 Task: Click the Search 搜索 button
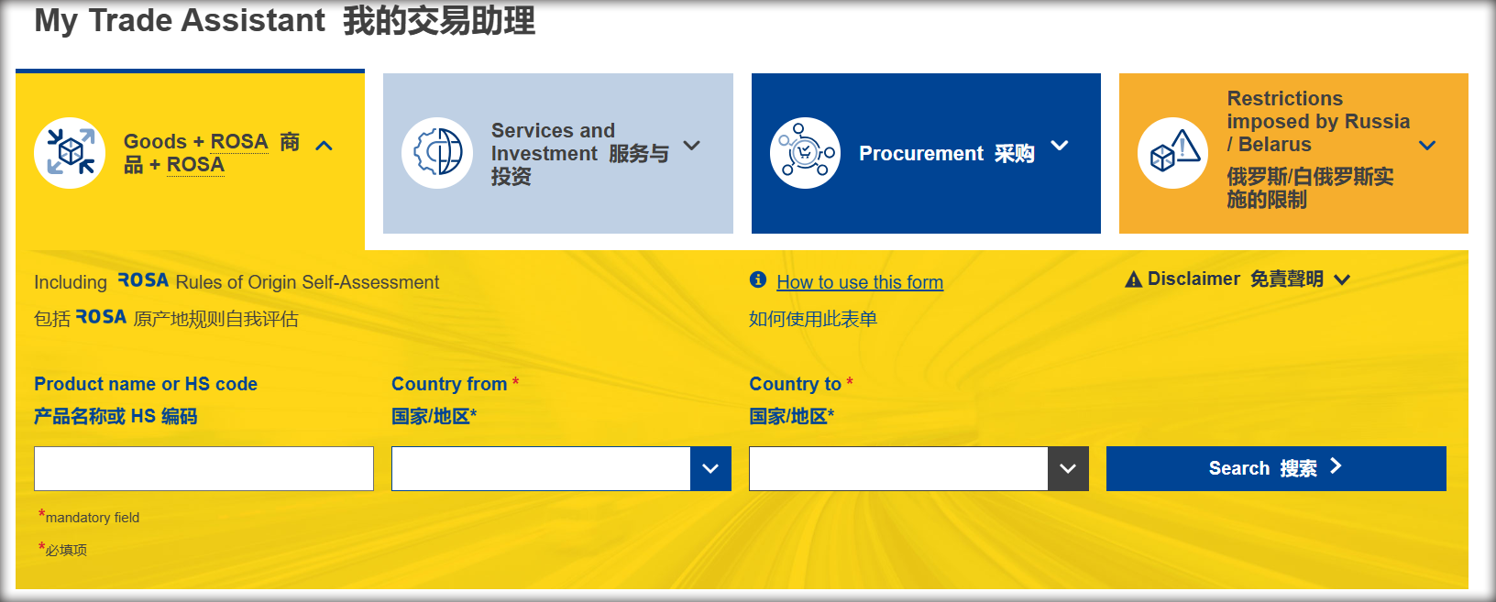pos(1276,468)
